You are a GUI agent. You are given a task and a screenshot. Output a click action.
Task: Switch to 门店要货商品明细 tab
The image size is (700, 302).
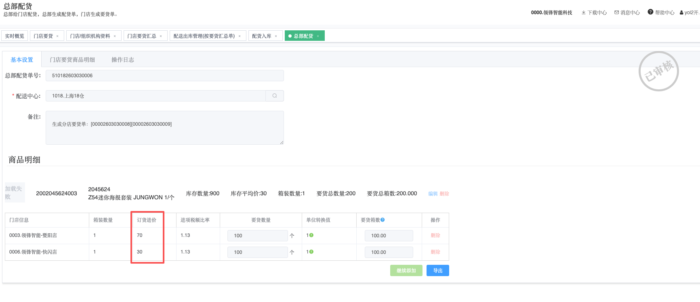[72, 60]
